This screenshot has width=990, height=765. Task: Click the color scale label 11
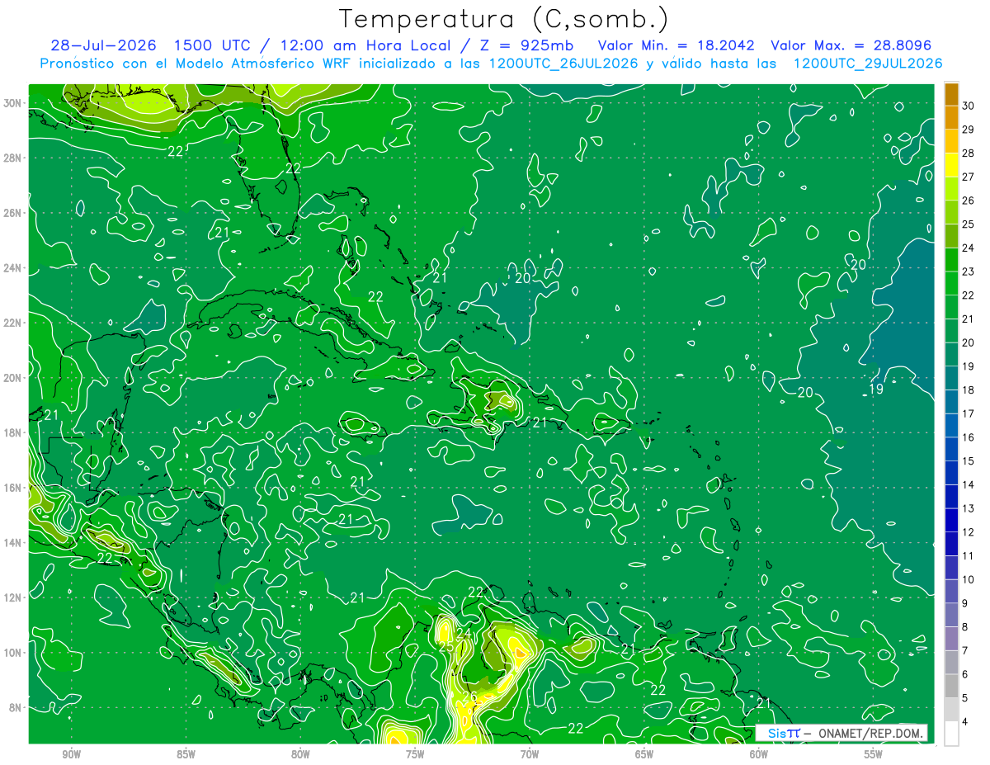pyautogui.click(x=969, y=556)
